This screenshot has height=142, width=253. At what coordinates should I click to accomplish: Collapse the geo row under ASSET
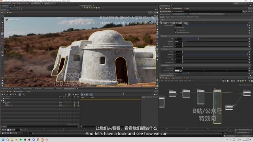point(5,104)
